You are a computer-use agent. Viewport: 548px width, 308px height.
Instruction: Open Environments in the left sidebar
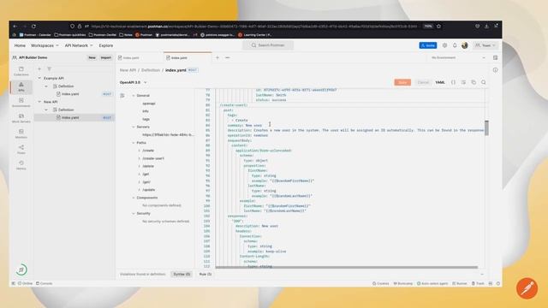21,103
